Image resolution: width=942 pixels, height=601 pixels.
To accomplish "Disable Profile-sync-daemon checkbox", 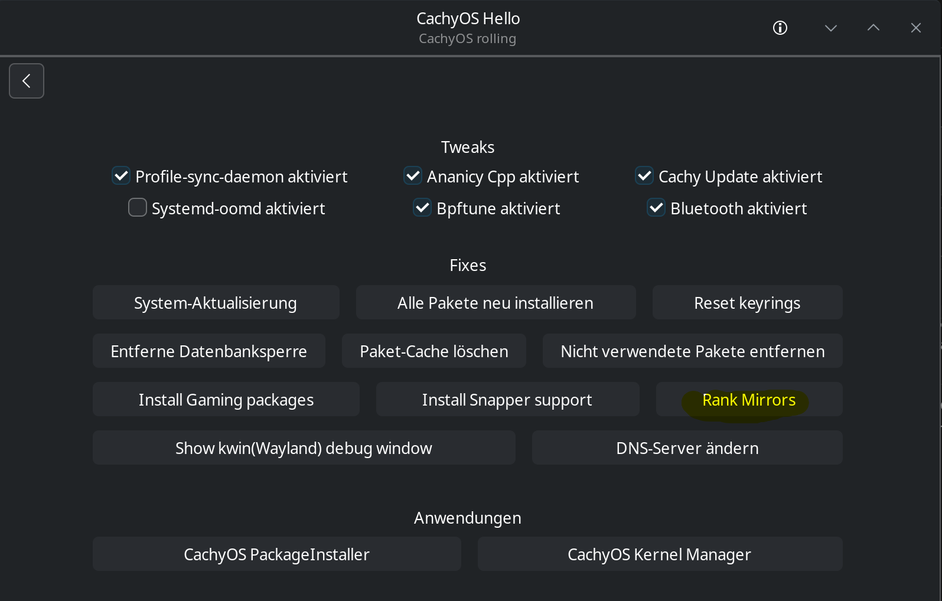I will 121,176.
